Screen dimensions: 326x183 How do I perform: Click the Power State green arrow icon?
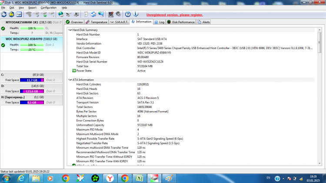point(74,71)
